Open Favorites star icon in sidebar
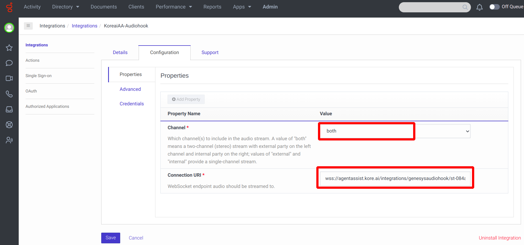This screenshot has width=524, height=245. click(x=9, y=48)
